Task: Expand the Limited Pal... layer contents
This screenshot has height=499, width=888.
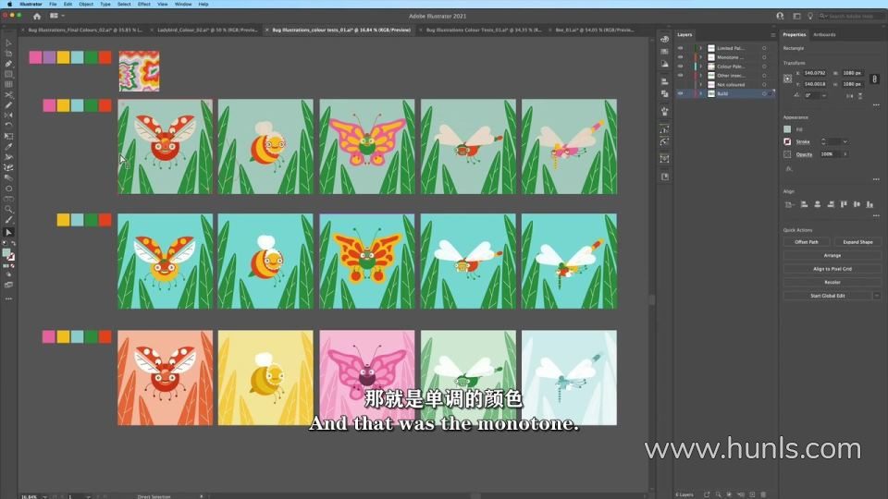Action: [x=700, y=48]
